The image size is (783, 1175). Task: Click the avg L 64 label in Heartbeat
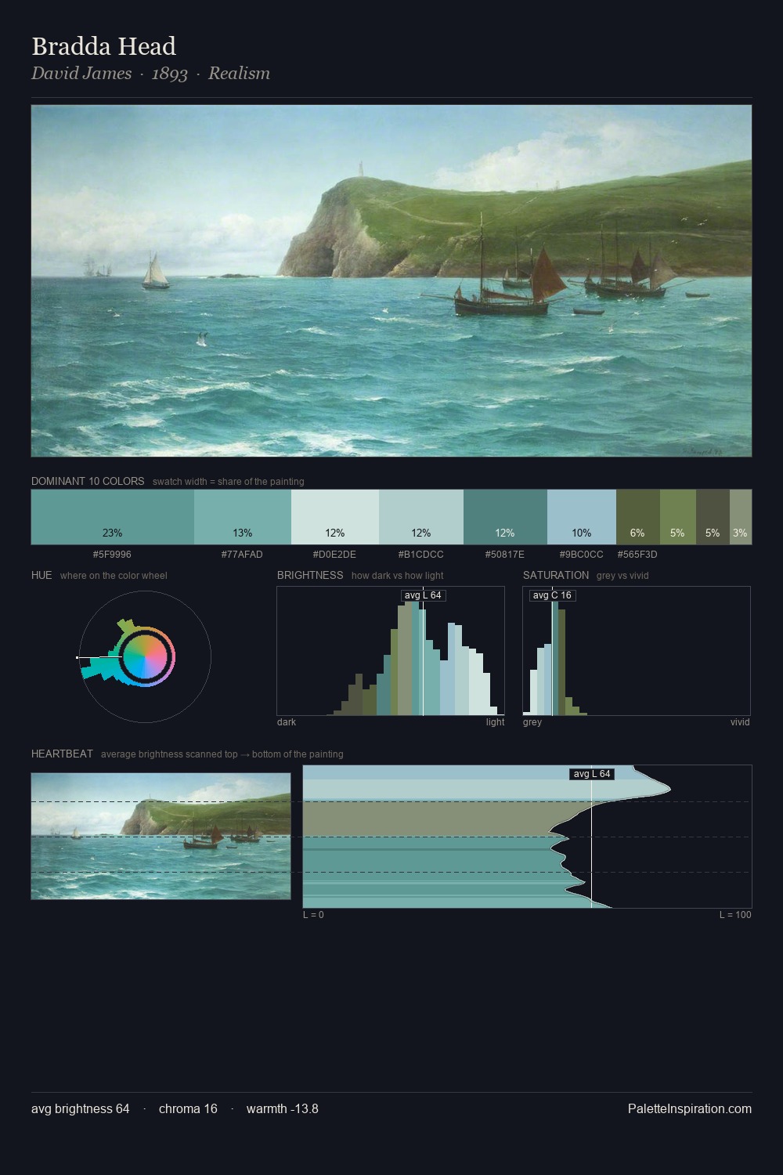point(591,774)
